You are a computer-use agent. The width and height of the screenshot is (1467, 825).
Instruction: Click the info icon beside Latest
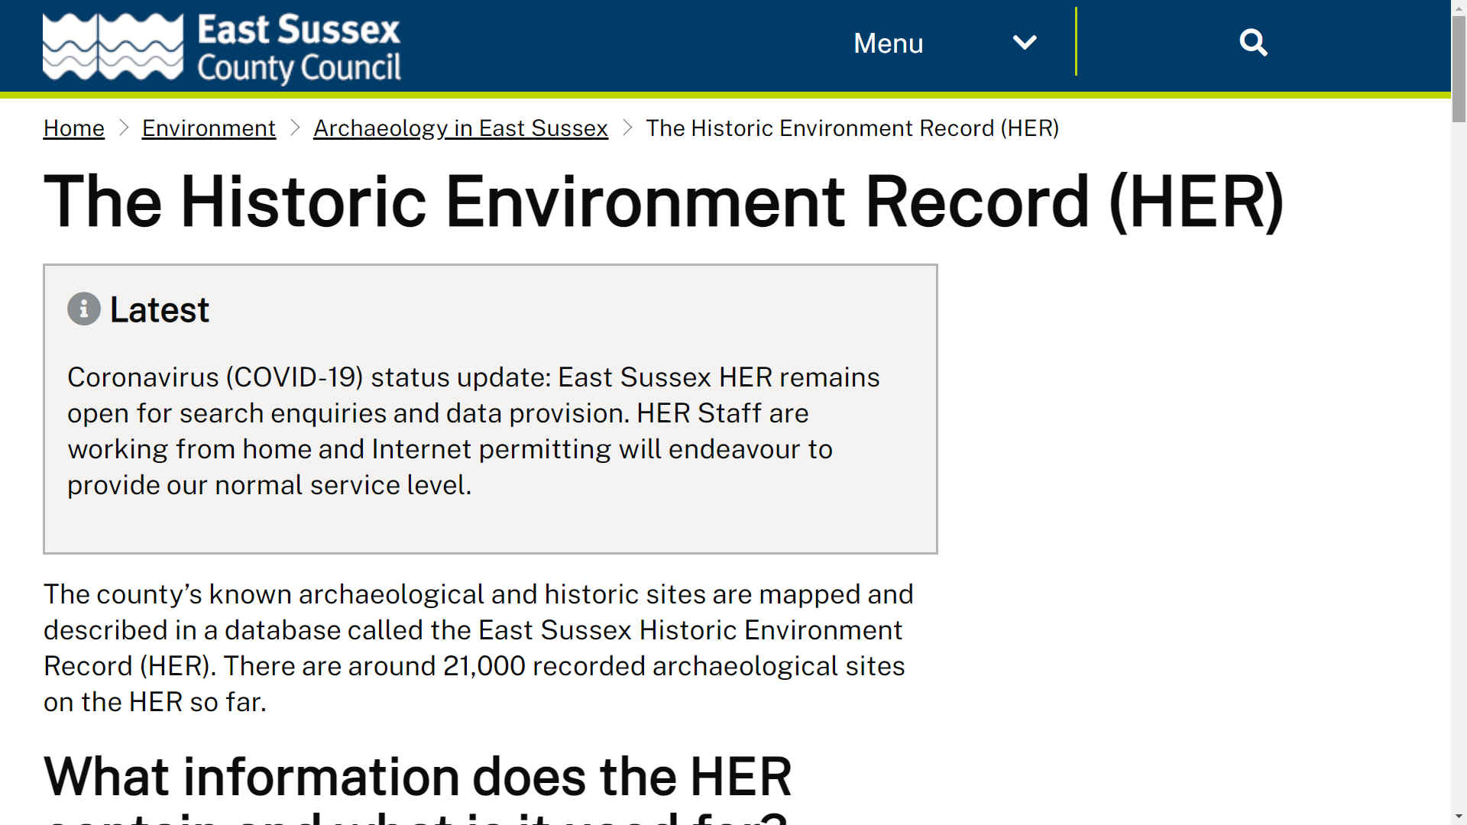(84, 309)
